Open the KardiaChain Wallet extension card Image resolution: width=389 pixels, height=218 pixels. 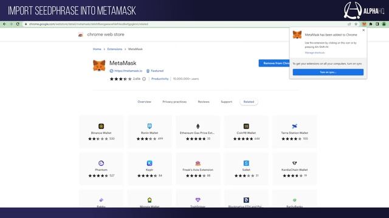294,169
